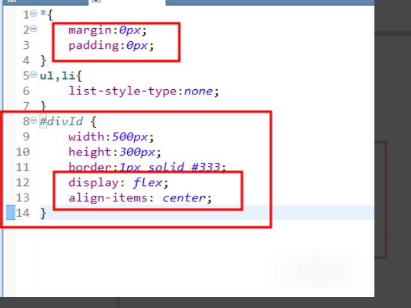Collapse the ul,li rule fold on line 5
The image size is (411, 308).
[33, 74]
